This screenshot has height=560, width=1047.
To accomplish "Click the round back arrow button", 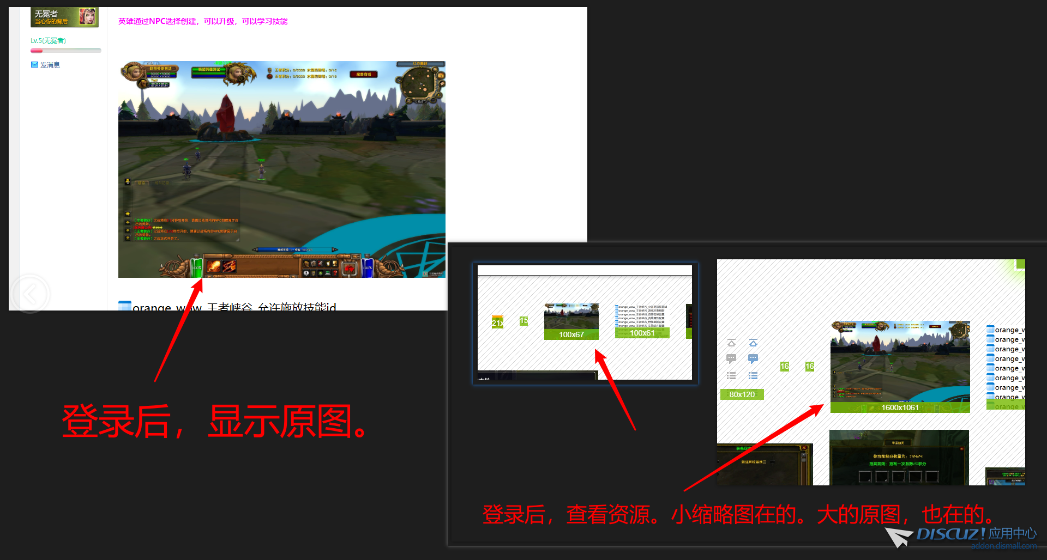I will point(30,294).
